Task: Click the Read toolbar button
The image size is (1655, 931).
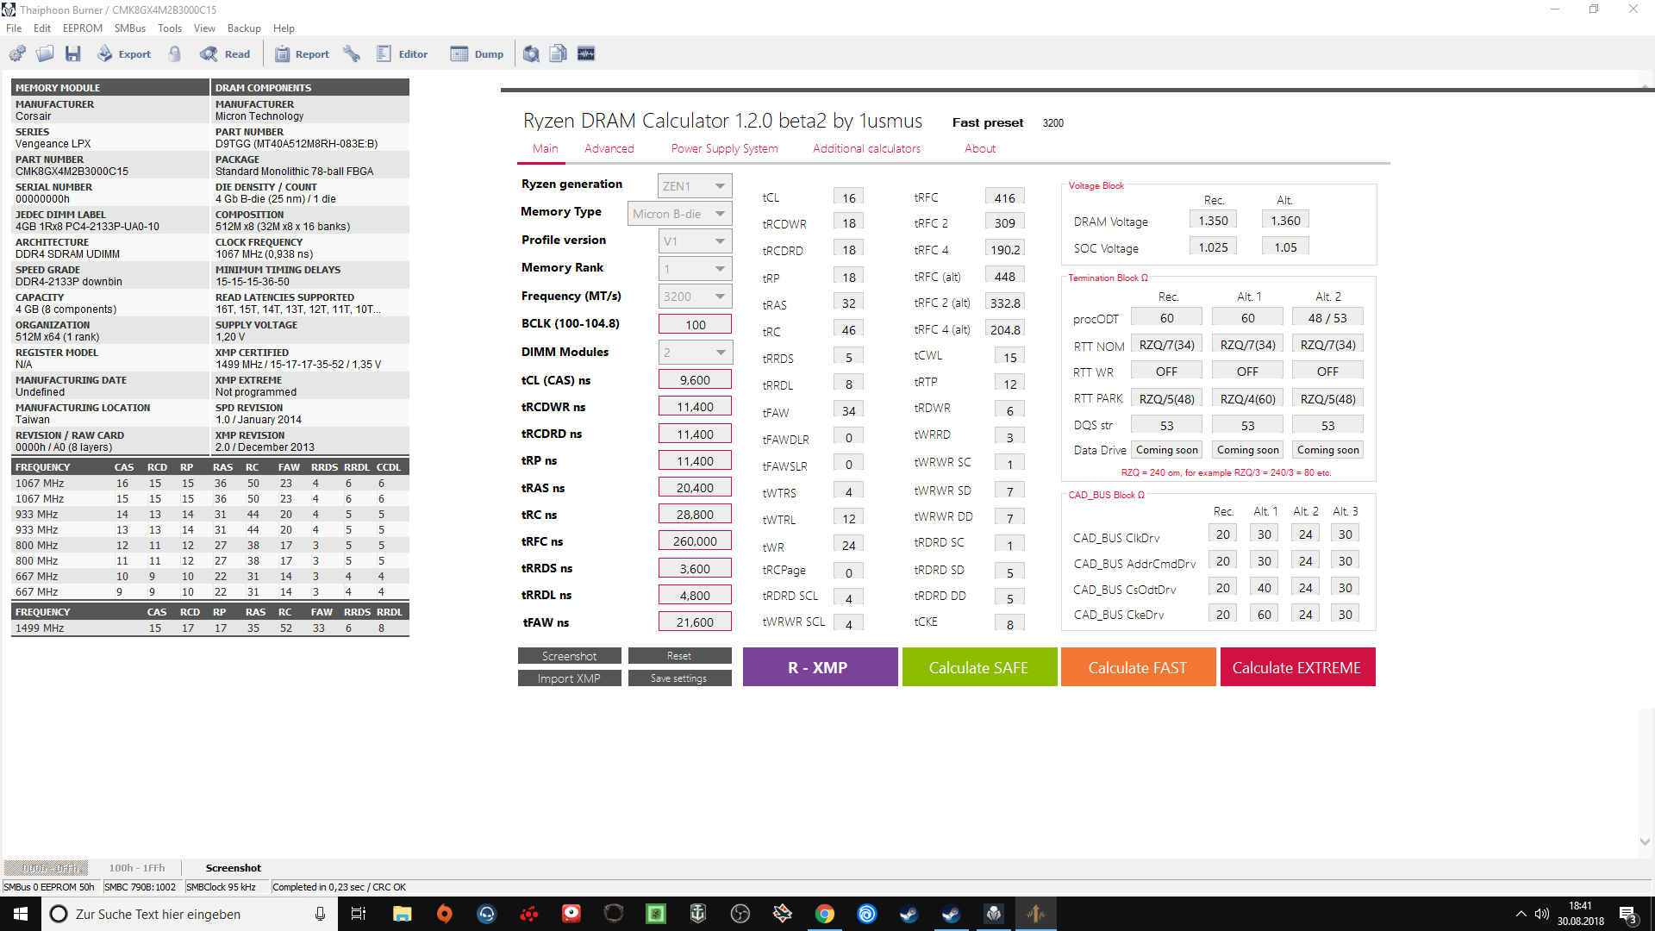Action: (225, 53)
